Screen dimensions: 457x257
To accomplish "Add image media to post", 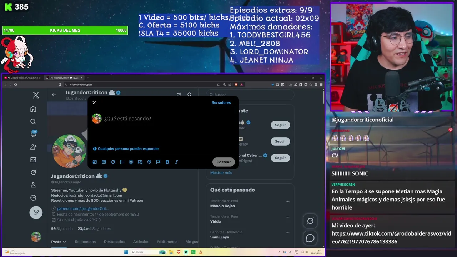I will [x=95, y=162].
